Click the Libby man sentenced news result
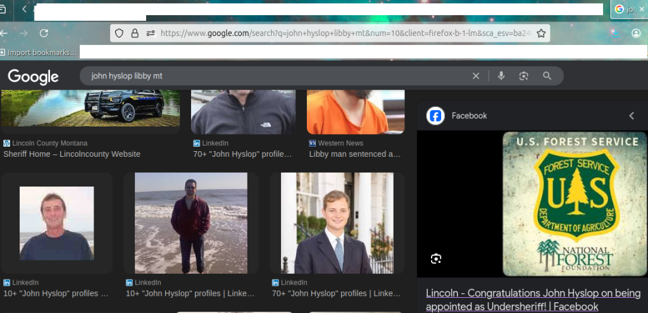The image size is (648, 313). click(354, 154)
